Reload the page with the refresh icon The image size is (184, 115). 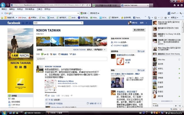tap(87, 5)
